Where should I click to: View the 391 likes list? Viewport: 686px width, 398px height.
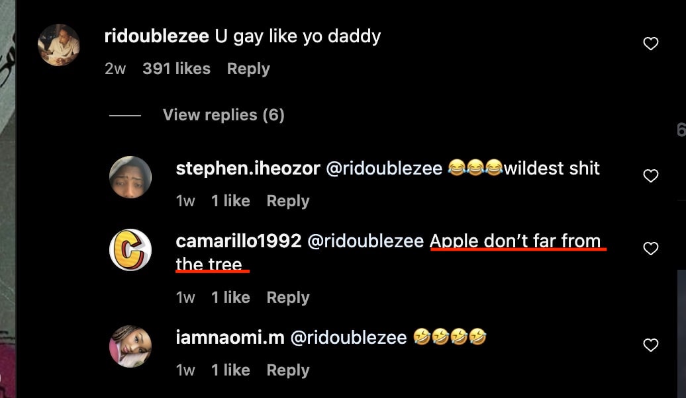[176, 69]
